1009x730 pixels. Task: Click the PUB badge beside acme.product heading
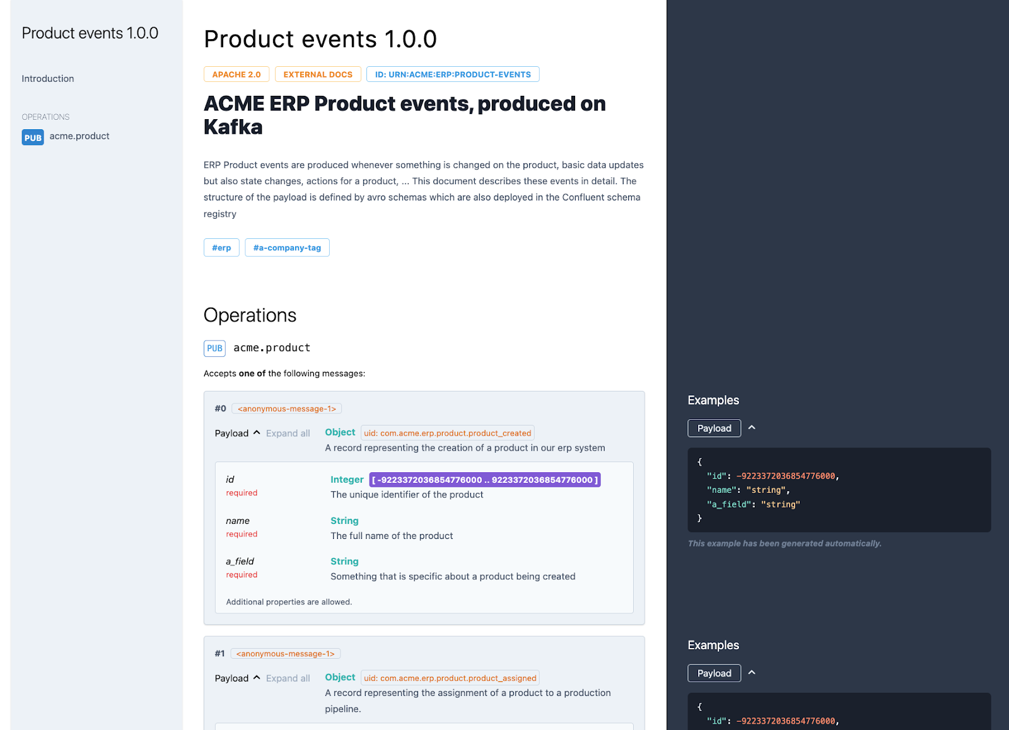tap(214, 349)
